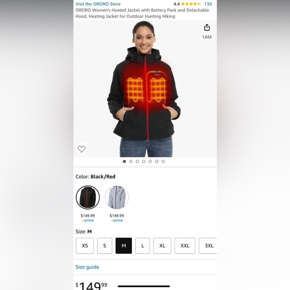Jump to the last image dot
Screen dimensions: 290x290
tap(163, 161)
